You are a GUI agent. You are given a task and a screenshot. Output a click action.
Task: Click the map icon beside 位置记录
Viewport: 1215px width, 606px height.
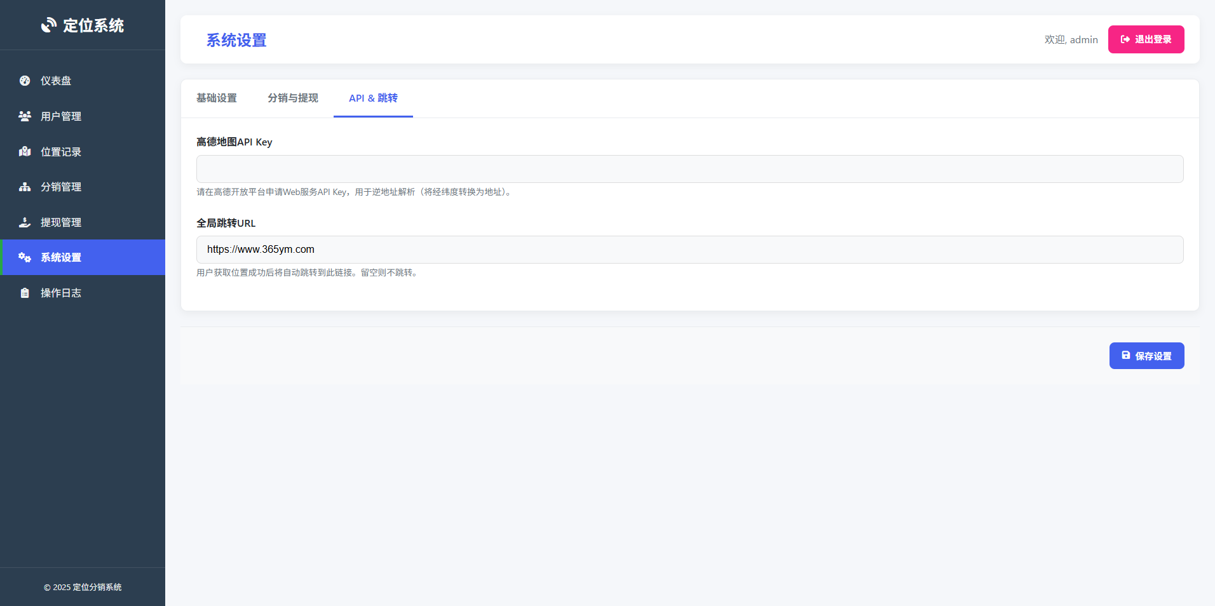[25, 152]
